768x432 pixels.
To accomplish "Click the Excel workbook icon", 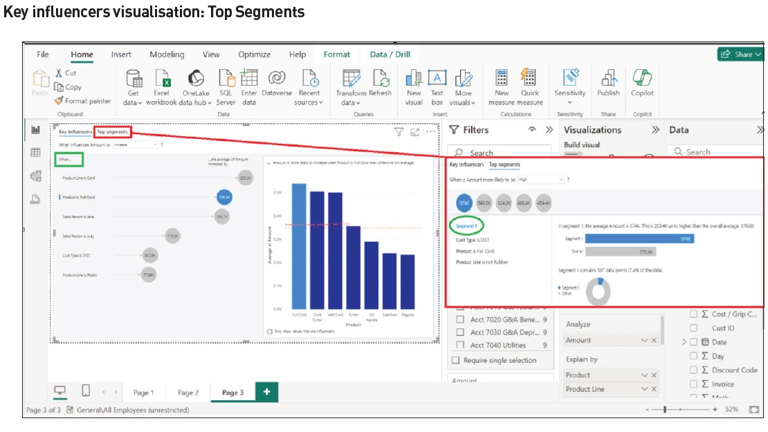I will (162, 79).
